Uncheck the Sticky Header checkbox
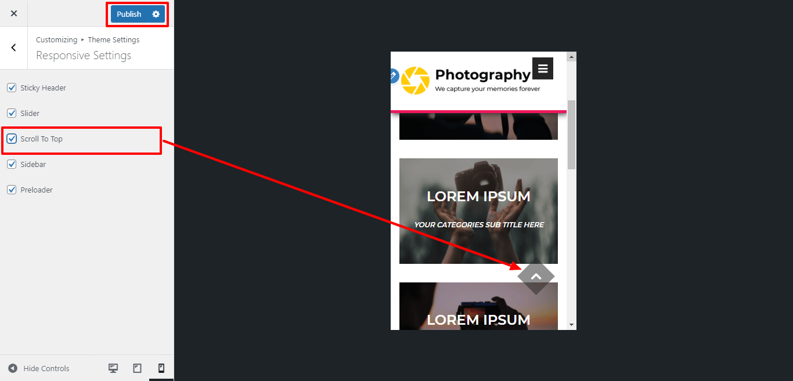 12,88
